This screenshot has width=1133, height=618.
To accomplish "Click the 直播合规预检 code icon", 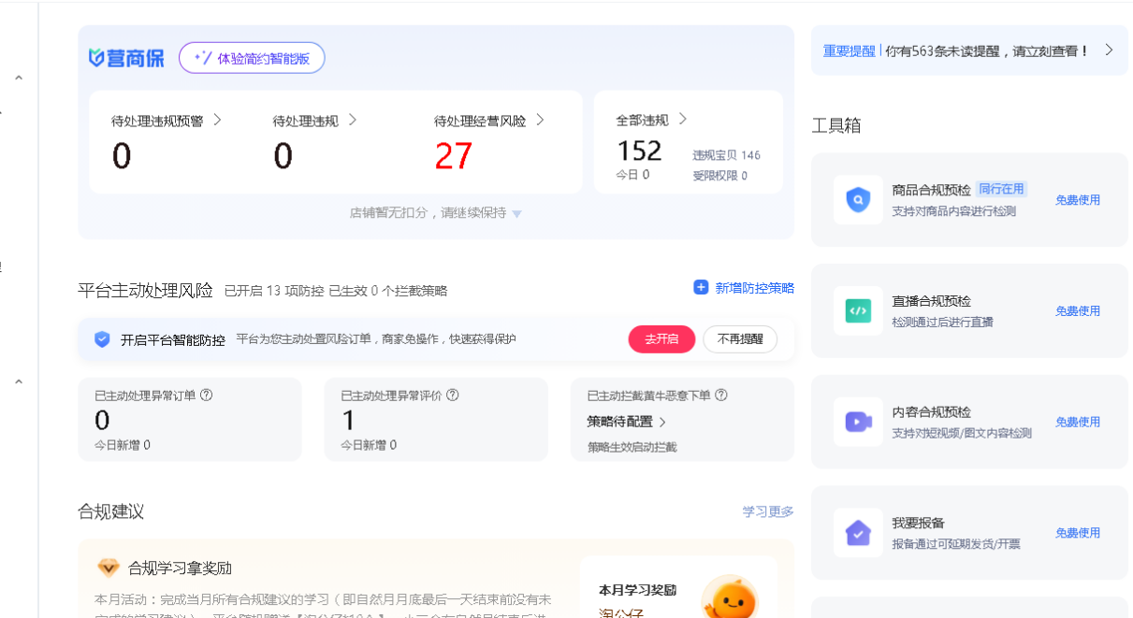I will 858,310.
